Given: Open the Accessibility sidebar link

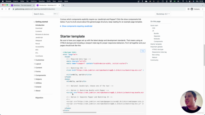Looking at the screenshot, I should [40, 47].
